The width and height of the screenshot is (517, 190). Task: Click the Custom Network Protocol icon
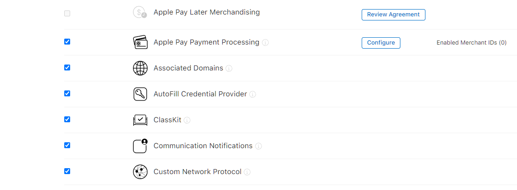[140, 172]
